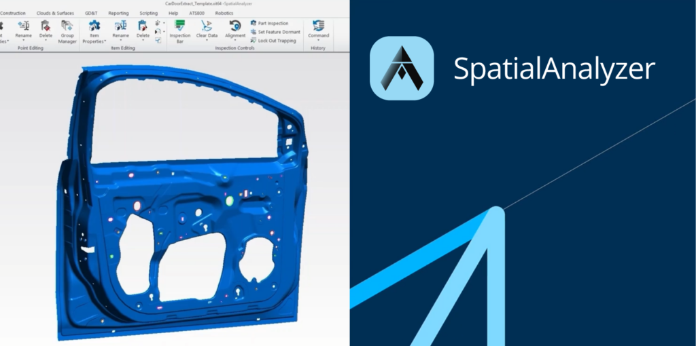
Task: Open the Reporting tab
Action: click(118, 14)
